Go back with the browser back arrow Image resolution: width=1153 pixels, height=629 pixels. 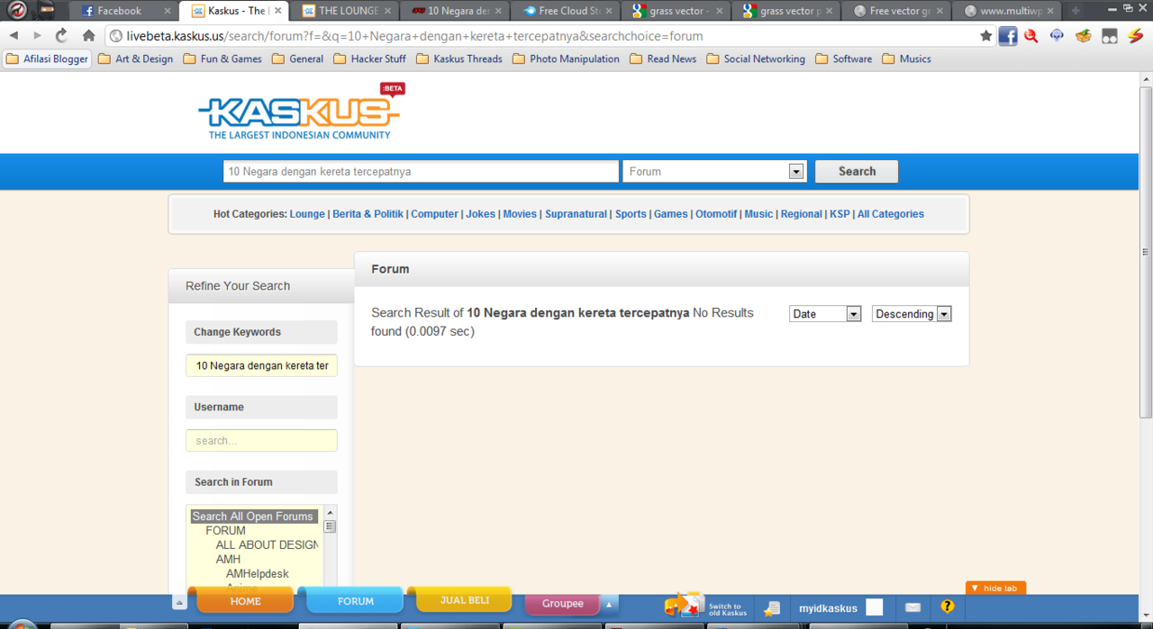coord(14,36)
